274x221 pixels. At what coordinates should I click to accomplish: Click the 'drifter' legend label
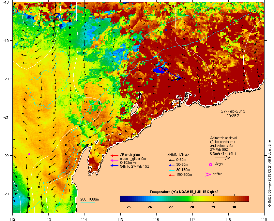[217, 174]
